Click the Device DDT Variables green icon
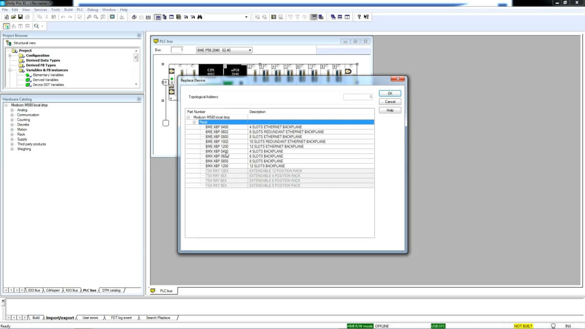The image size is (585, 329). pos(28,85)
